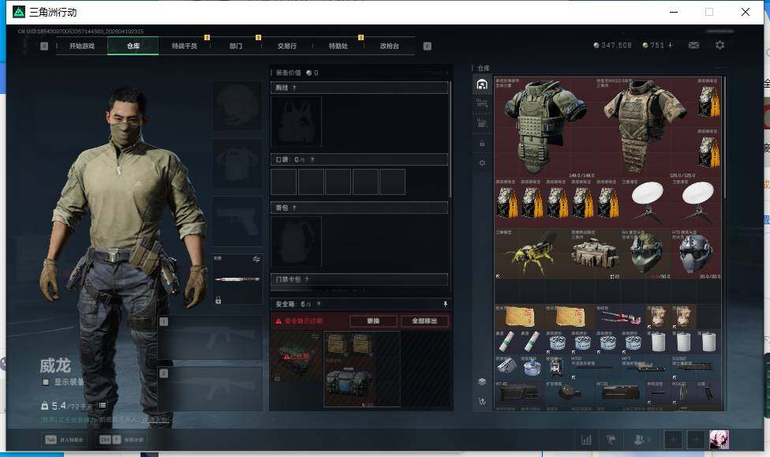
Task: Click the first empty pocket slot
Action: click(x=284, y=182)
